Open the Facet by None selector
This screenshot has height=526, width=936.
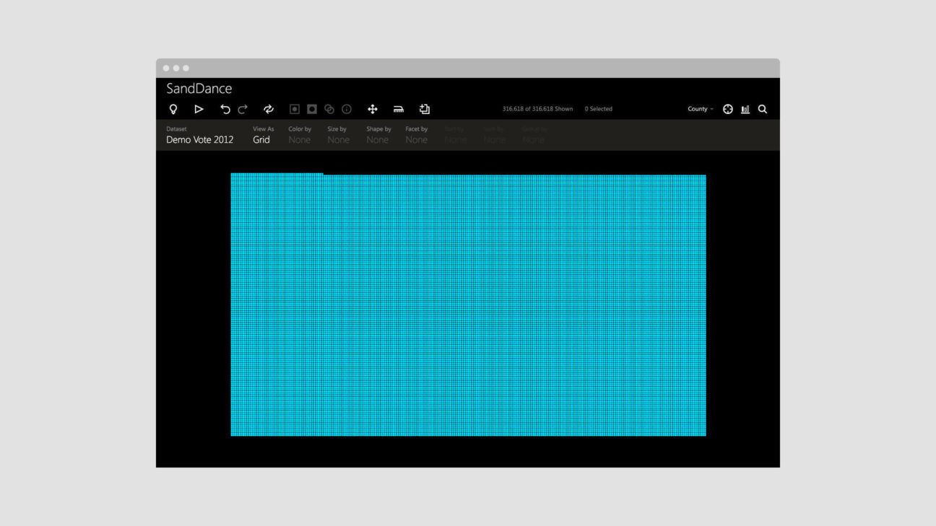417,139
